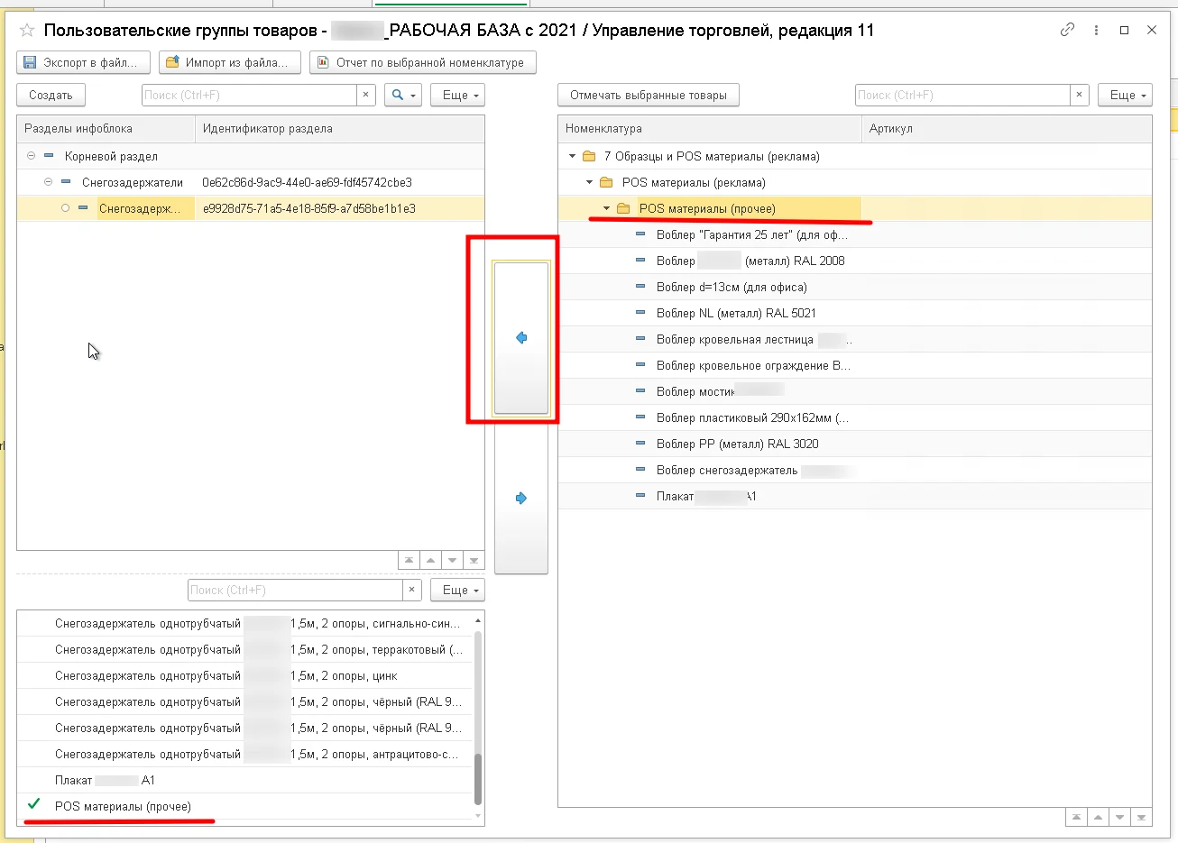The height and width of the screenshot is (843, 1178).
Task: Open Еще menu above nomenclature list
Action: click(1125, 95)
